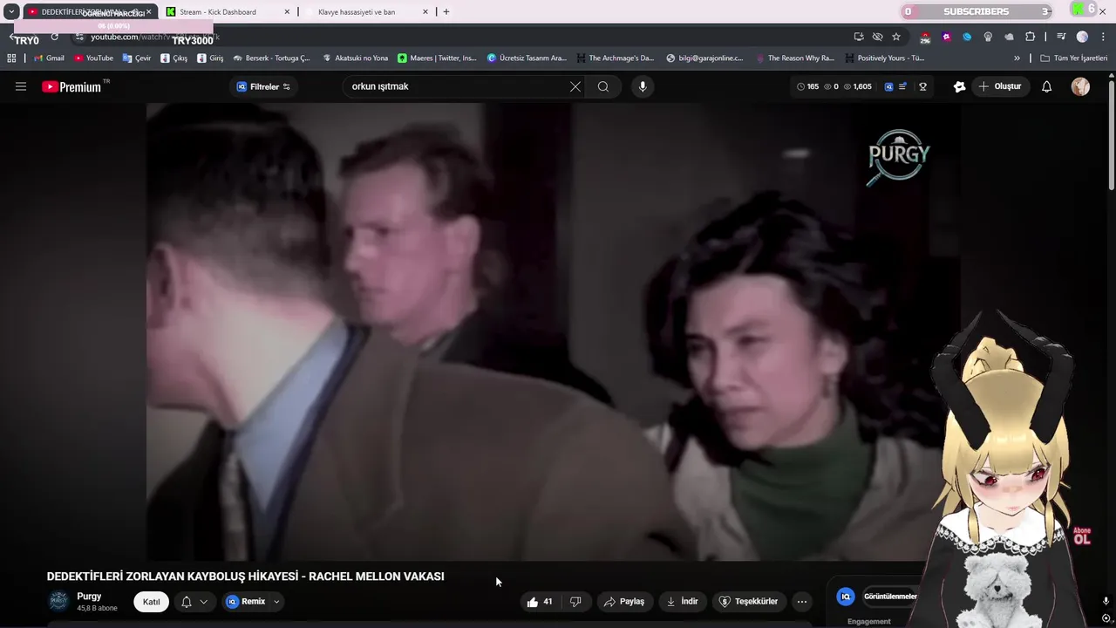The image size is (1116, 628).
Task: Run search with magnifying glass button
Action: (603, 86)
